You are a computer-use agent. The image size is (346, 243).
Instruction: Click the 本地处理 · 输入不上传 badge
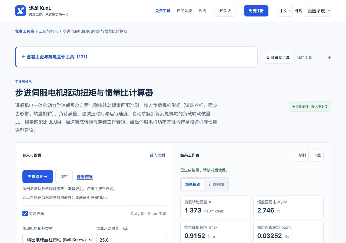coord(310,106)
